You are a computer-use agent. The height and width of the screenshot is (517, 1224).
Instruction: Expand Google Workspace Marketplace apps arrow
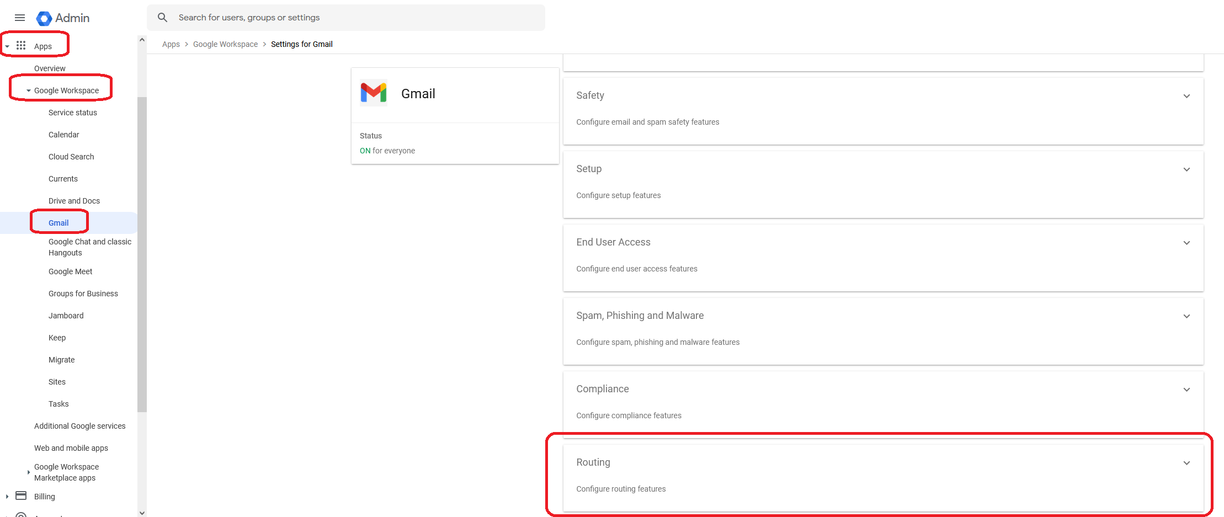click(x=29, y=472)
